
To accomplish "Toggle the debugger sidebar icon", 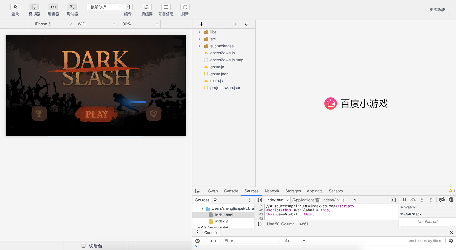I will pos(393,200).
